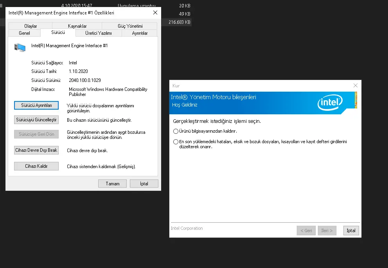Click the Sürücü Ayrıntıları button
This screenshot has width=388, height=268.
tap(36, 105)
